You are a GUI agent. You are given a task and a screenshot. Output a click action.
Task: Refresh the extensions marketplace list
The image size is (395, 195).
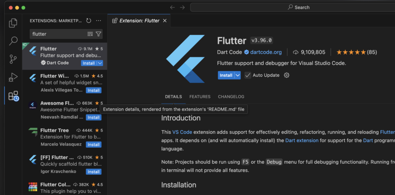point(89,21)
